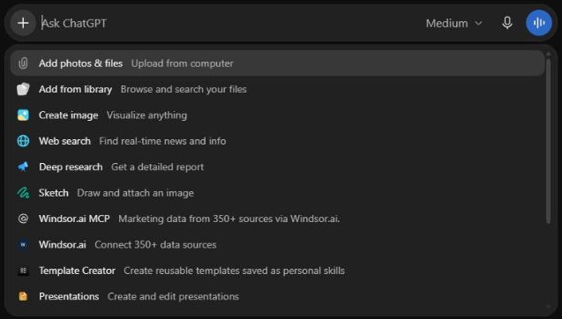Start voice mode with blue waveform button
This screenshot has width=562, height=319.
point(539,23)
